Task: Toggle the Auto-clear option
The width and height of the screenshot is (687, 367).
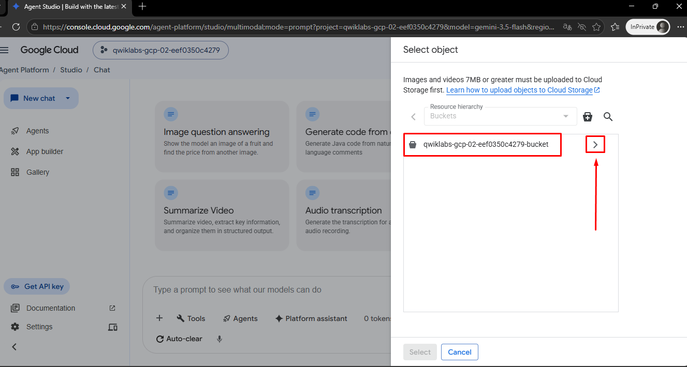Action: point(179,339)
